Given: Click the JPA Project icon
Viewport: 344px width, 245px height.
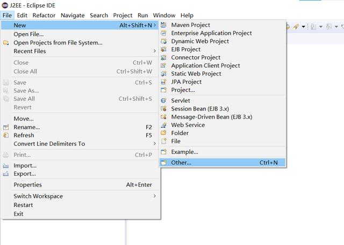Looking at the screenshot, I should pyautogui.click(x=163, y=81).
